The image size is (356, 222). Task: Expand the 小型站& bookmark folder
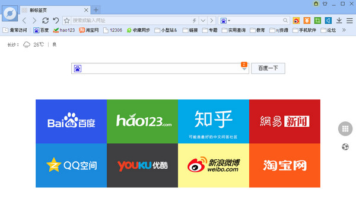[166, 30]
